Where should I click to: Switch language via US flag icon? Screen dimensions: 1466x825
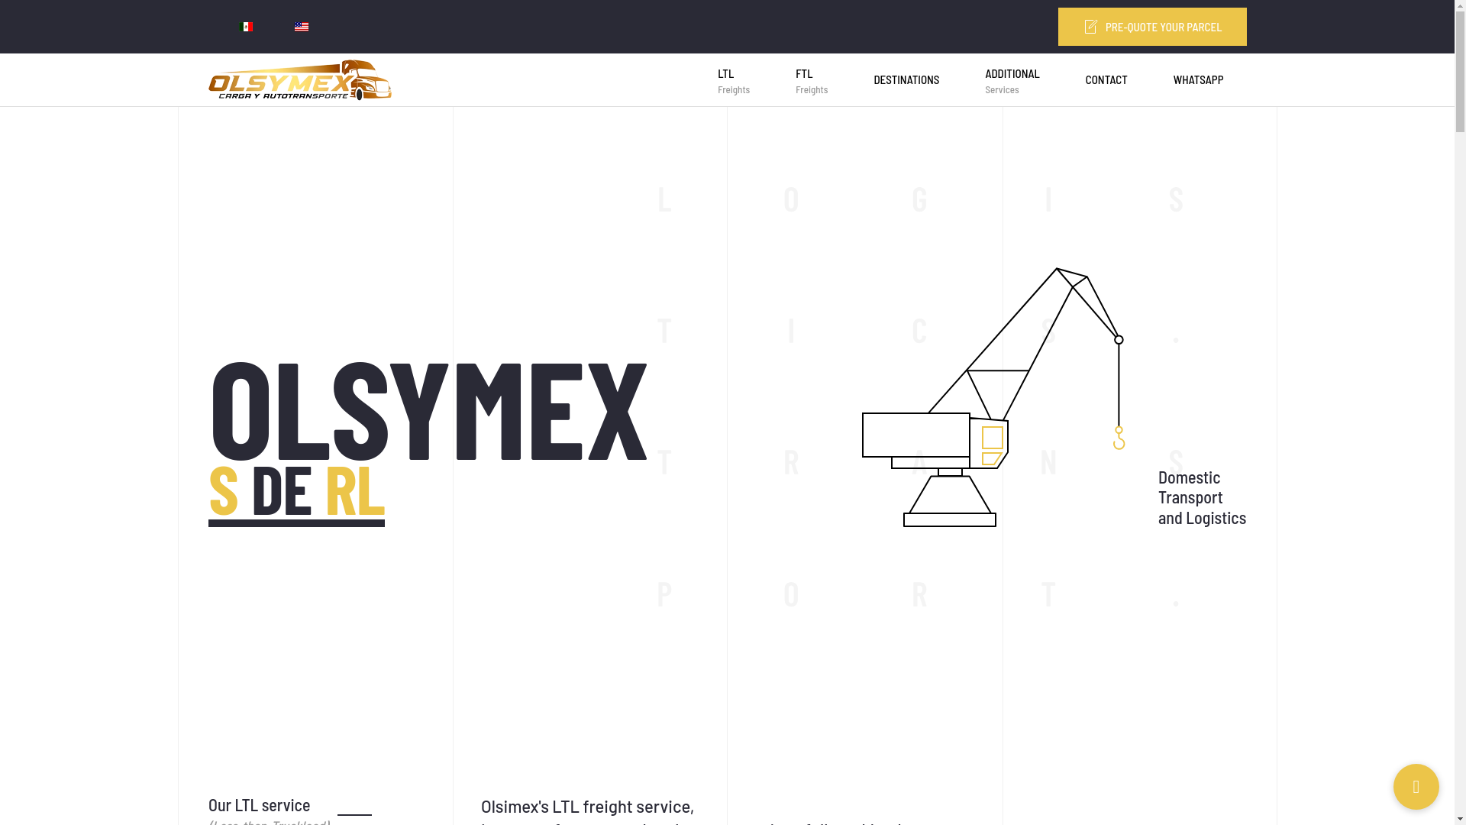pos(302,27)
